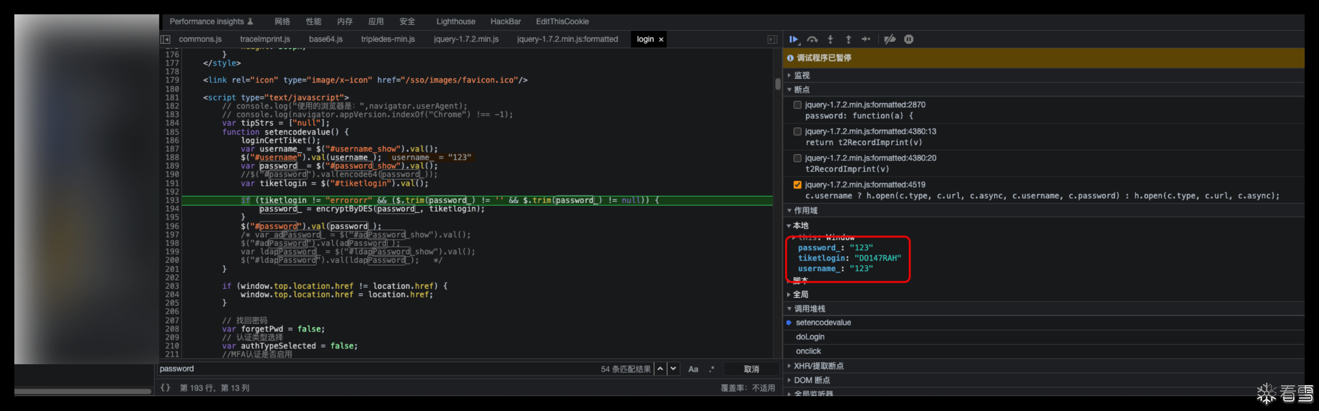1319x411 pixels.
Task: Select doLogin in the call stack
Action: pos(810,337)
